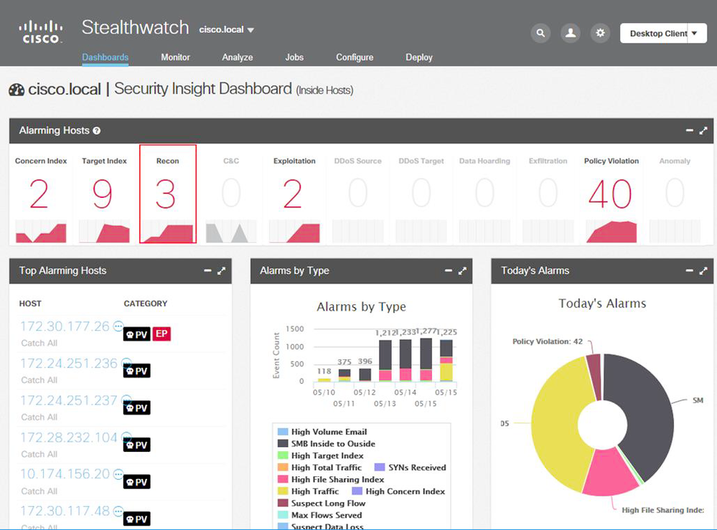
Task: Click the red EP badge for 172.30.177.26
Action: coord(161,333)
